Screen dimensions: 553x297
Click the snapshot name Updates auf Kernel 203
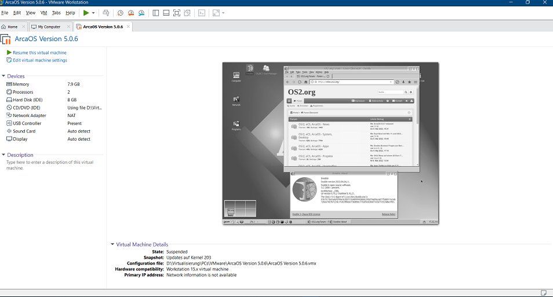coord(189,258)
